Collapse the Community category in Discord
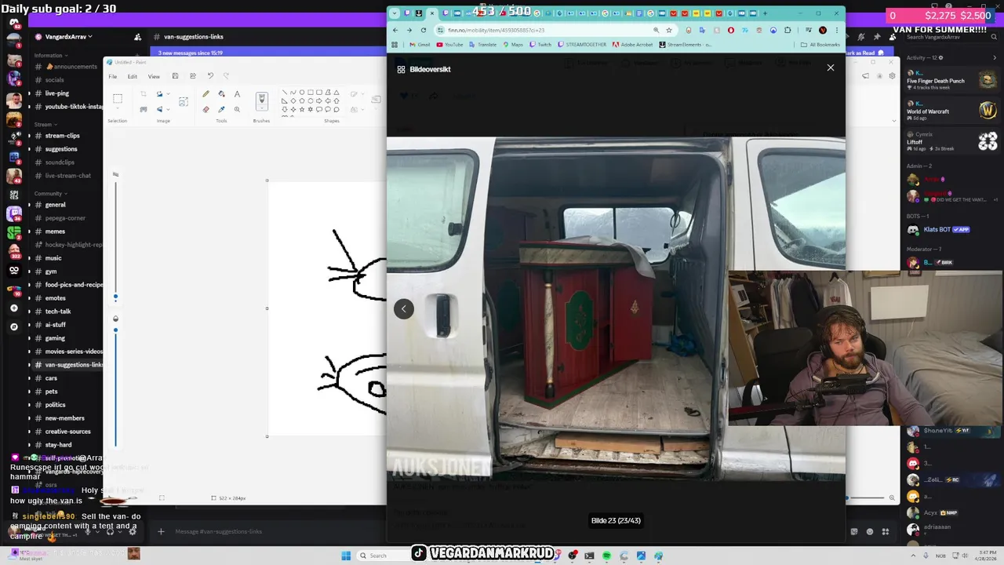The width and height of the screenshot is (1004, 565). [50, 193]
